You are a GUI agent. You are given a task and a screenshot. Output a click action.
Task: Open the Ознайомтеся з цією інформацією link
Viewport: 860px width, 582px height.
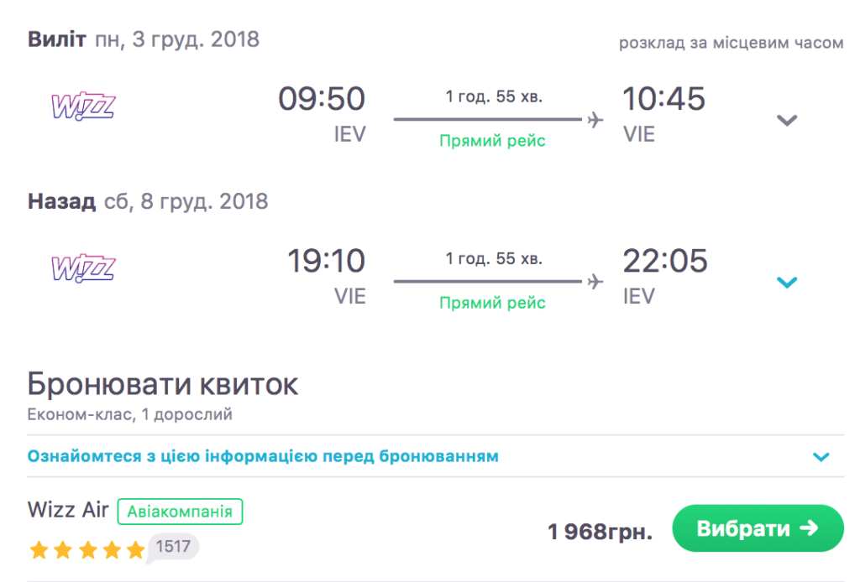(x=263, y=457)
